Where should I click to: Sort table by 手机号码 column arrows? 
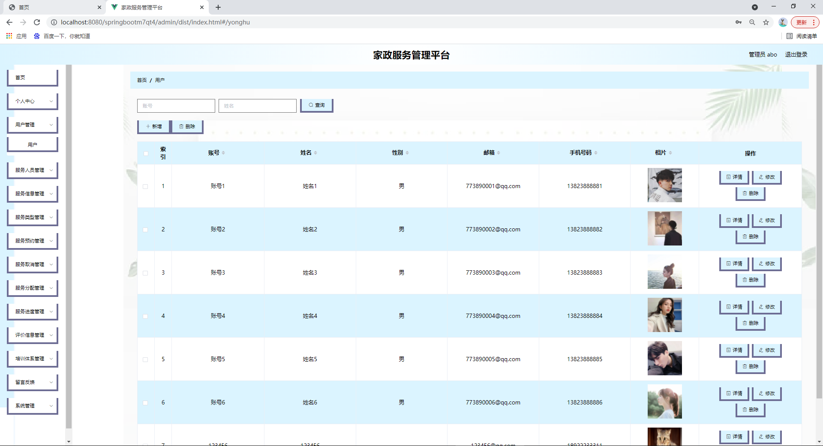(x=596, y=153)
